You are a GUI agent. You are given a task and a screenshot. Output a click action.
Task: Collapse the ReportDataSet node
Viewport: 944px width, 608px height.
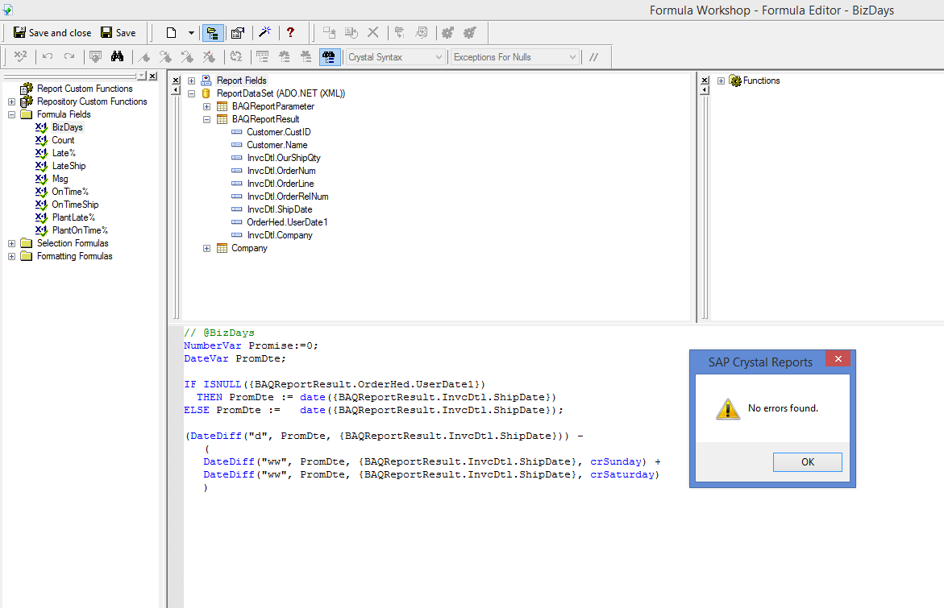[x=191, y=93]
